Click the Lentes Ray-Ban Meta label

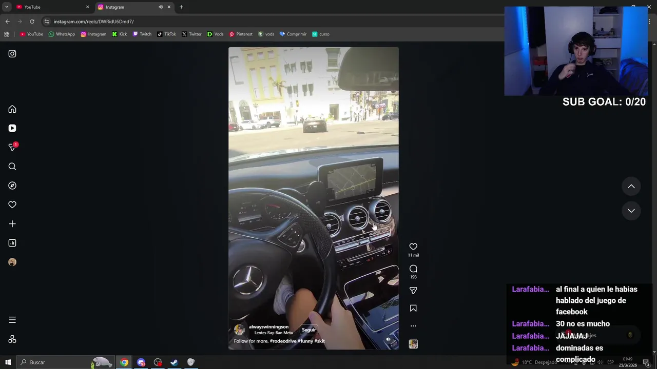(273, 333)
